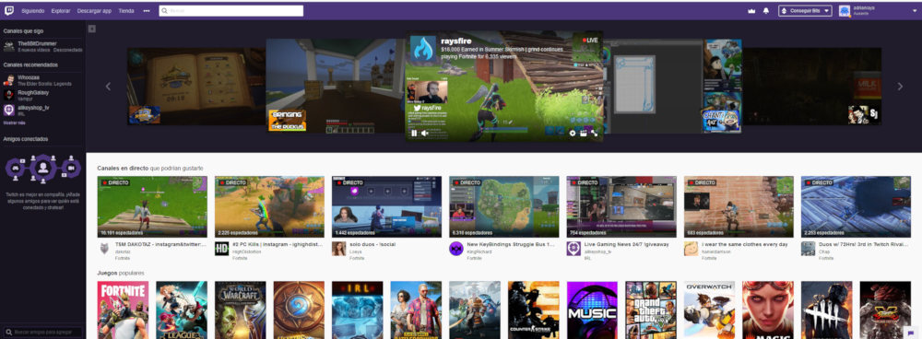922x339 pixels.
Task: Click KingRichard purple avatar icon
Action: 456,249
